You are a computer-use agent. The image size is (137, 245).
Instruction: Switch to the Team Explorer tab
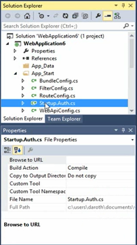pos(64,119)
